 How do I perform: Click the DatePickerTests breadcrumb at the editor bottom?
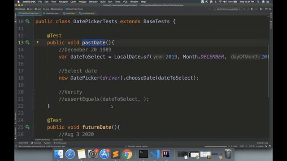[42, 140]
